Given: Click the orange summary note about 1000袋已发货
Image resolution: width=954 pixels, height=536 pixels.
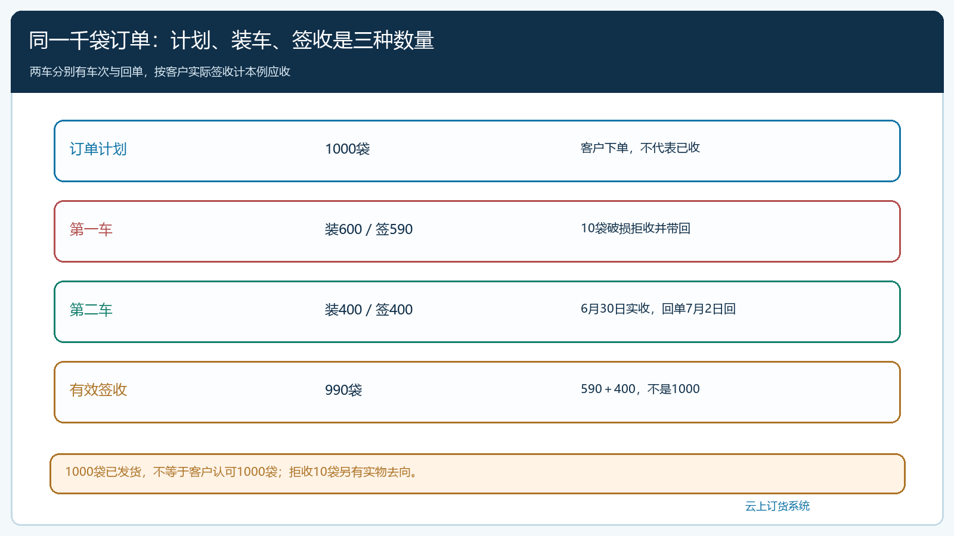Looking at the screenshot, I should pos(477,473).
